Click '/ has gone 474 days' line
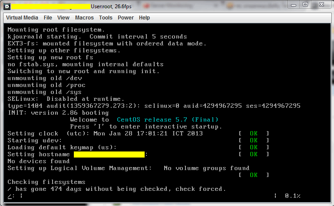Screen dimensions: 334x206 117,189
